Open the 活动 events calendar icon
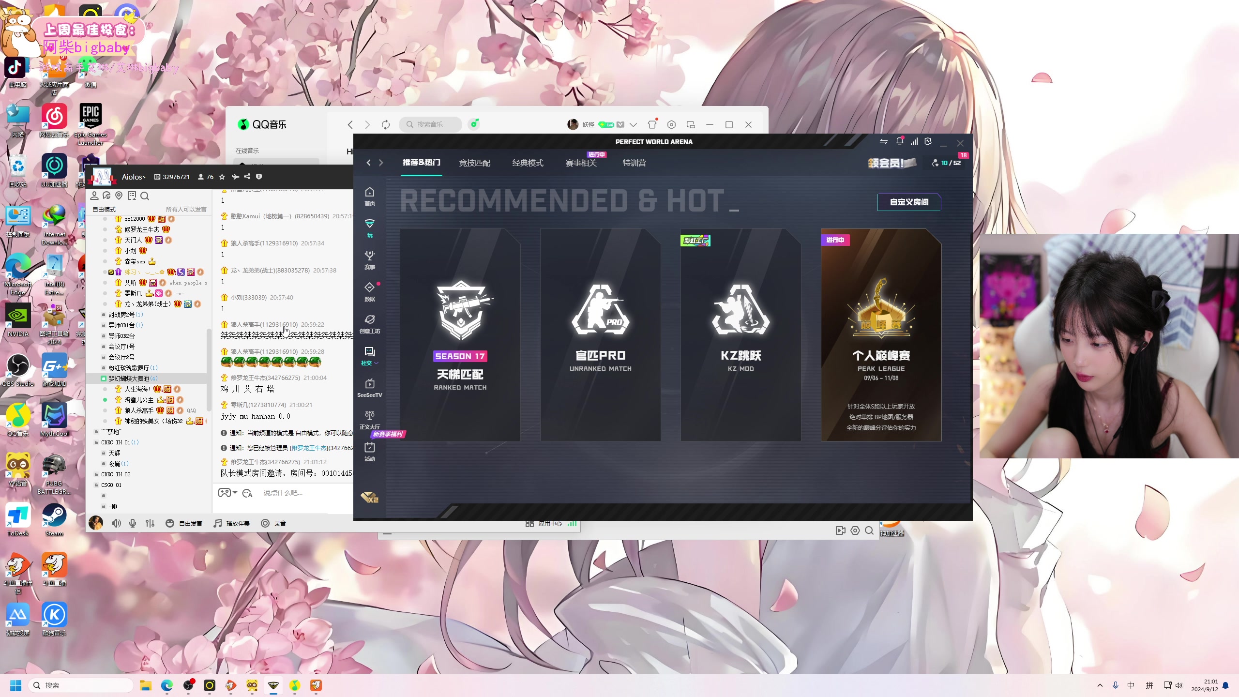Viewport: 1239px width, 697px height. [x=370, y=452]
